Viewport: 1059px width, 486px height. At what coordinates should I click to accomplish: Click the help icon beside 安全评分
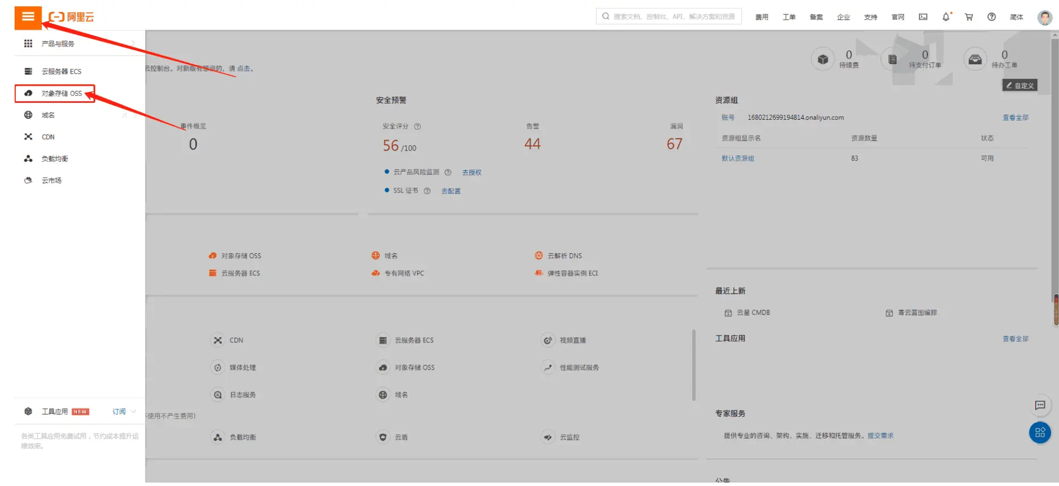tap(417, 127)
